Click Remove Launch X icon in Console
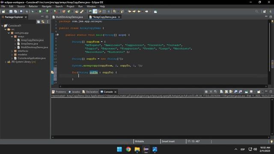 pyautogui.click(x=211, y=92)
